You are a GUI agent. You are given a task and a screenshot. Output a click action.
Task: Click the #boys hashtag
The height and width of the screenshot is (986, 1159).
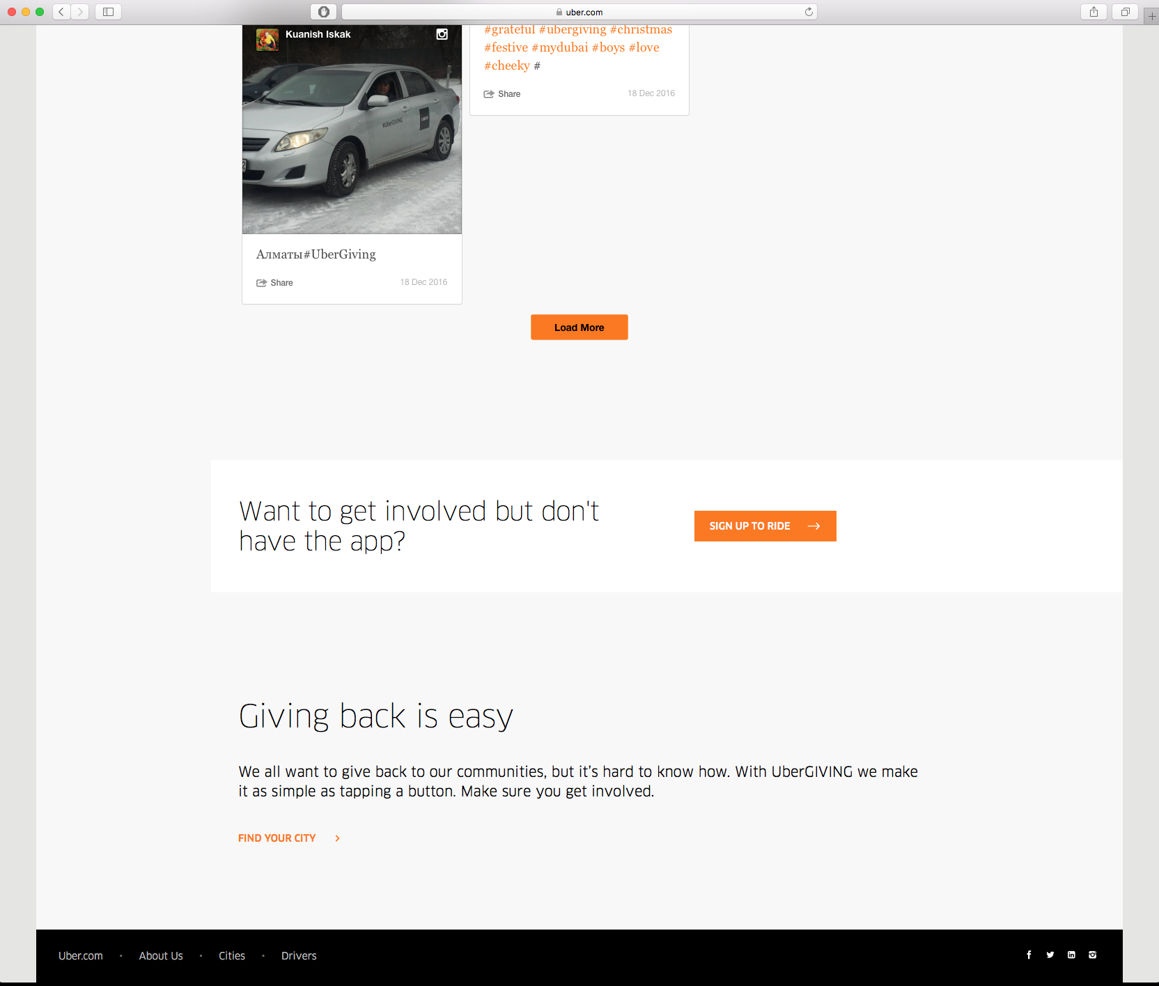point(608,47)
